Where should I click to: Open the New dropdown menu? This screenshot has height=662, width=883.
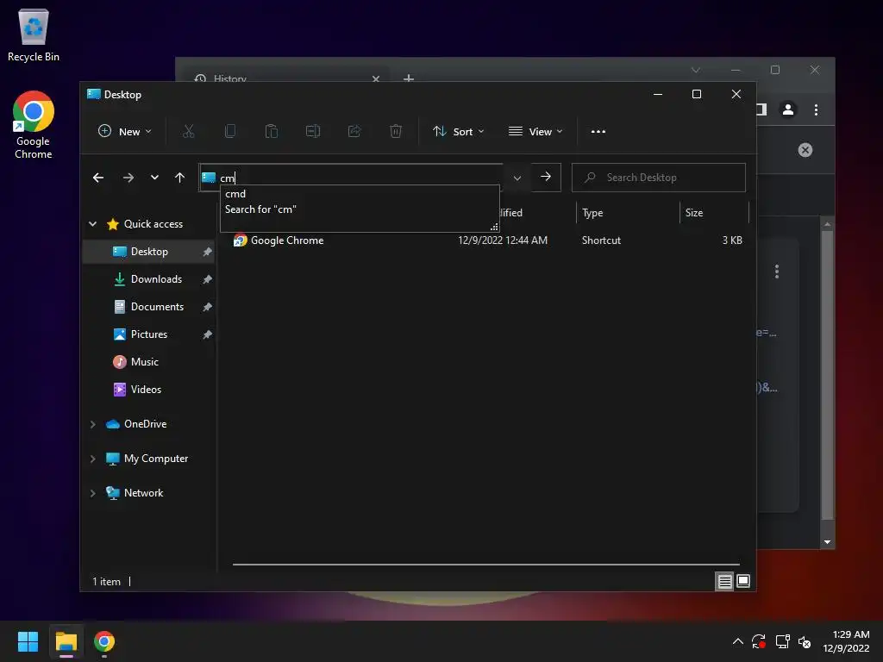(x=125, y=132)
